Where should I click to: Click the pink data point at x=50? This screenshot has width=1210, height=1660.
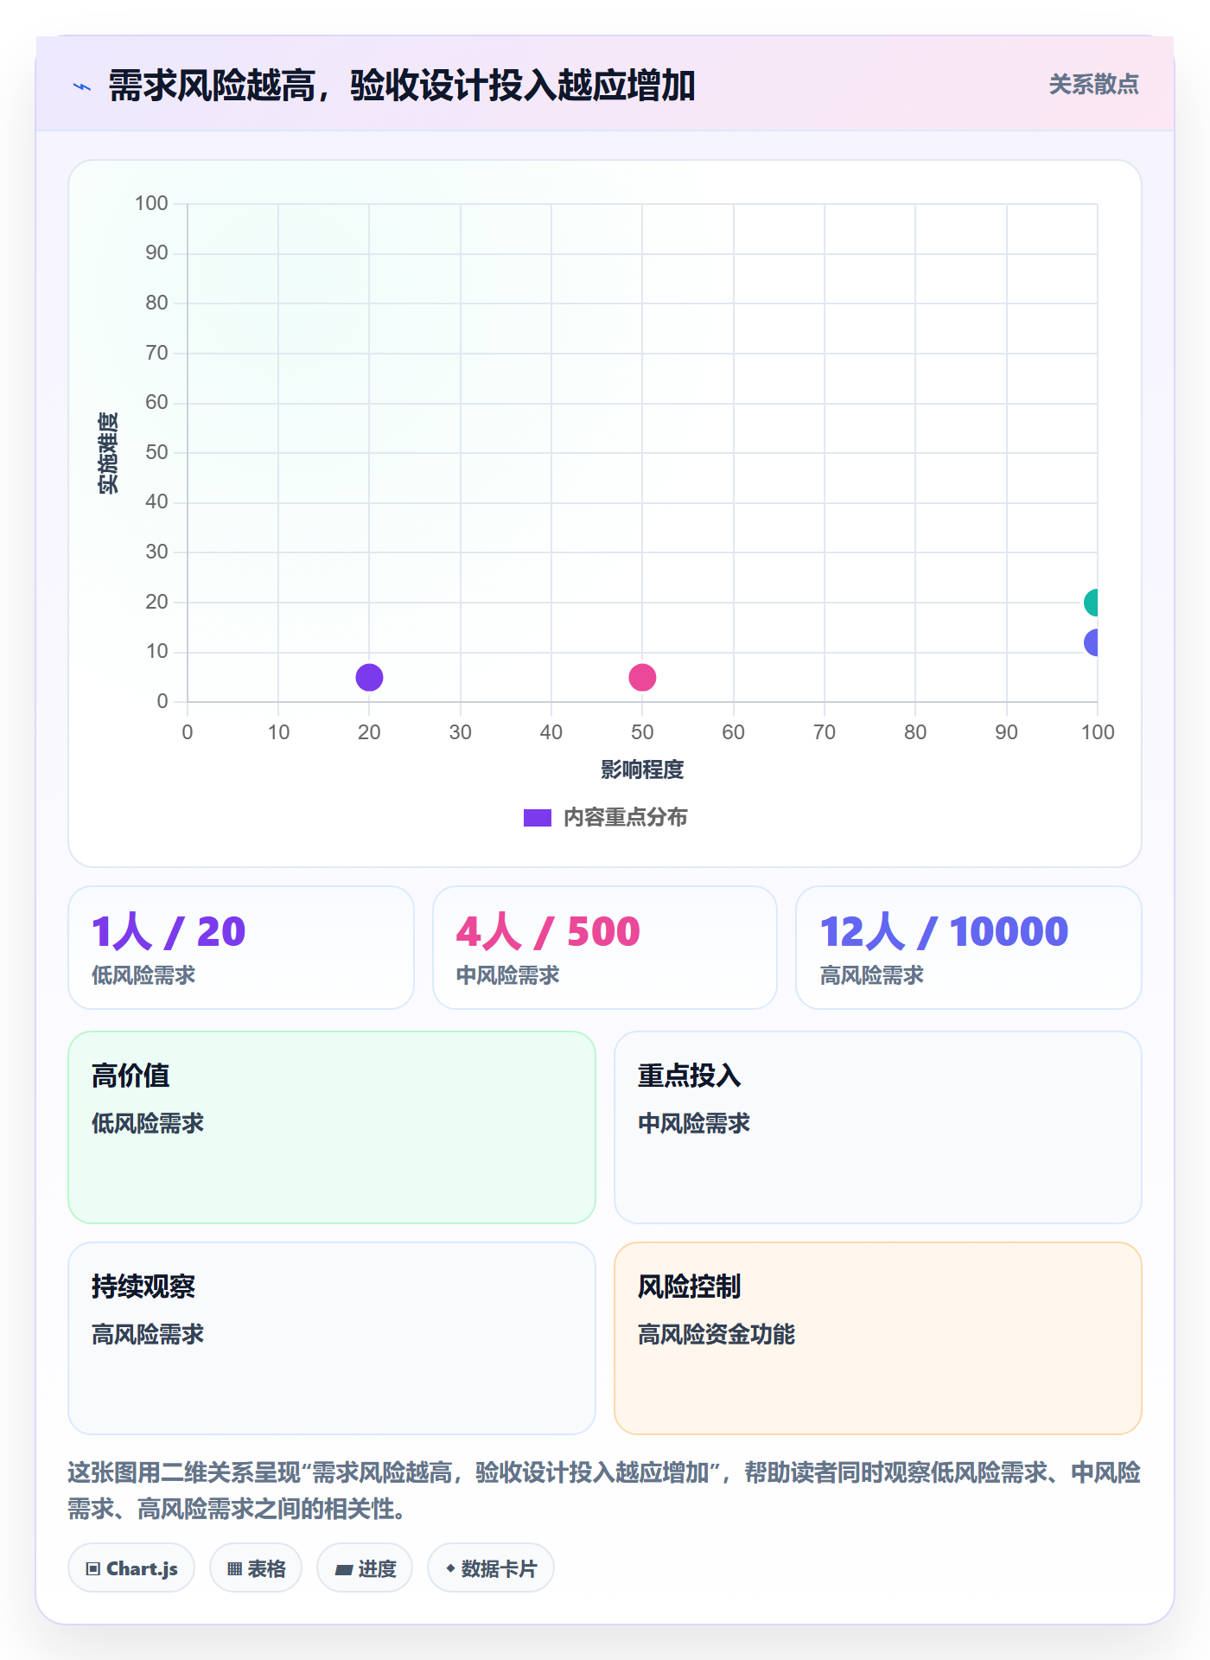tap(642, 678)
